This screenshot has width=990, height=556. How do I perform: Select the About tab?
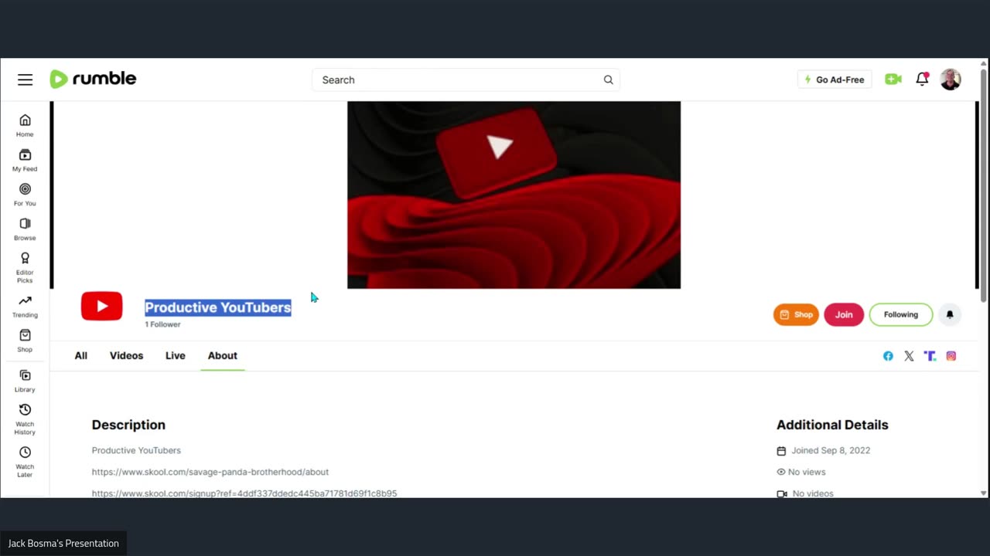[x=222, y=356]
